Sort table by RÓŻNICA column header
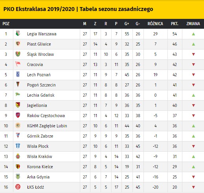 pos(155,24)
